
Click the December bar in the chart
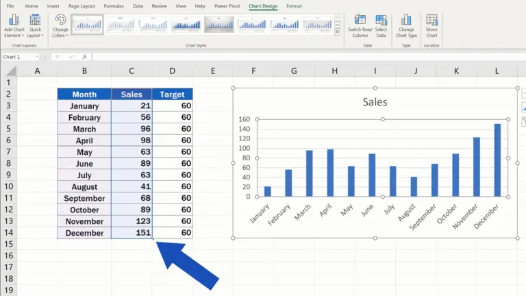[497, 160]
